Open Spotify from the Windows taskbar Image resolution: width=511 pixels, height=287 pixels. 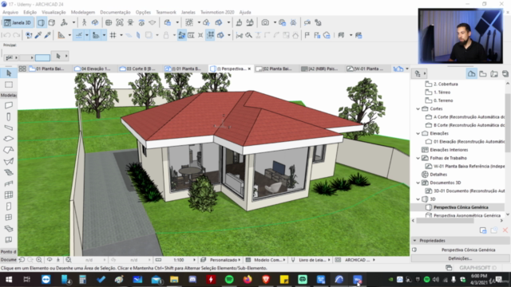tap(229, 279)
